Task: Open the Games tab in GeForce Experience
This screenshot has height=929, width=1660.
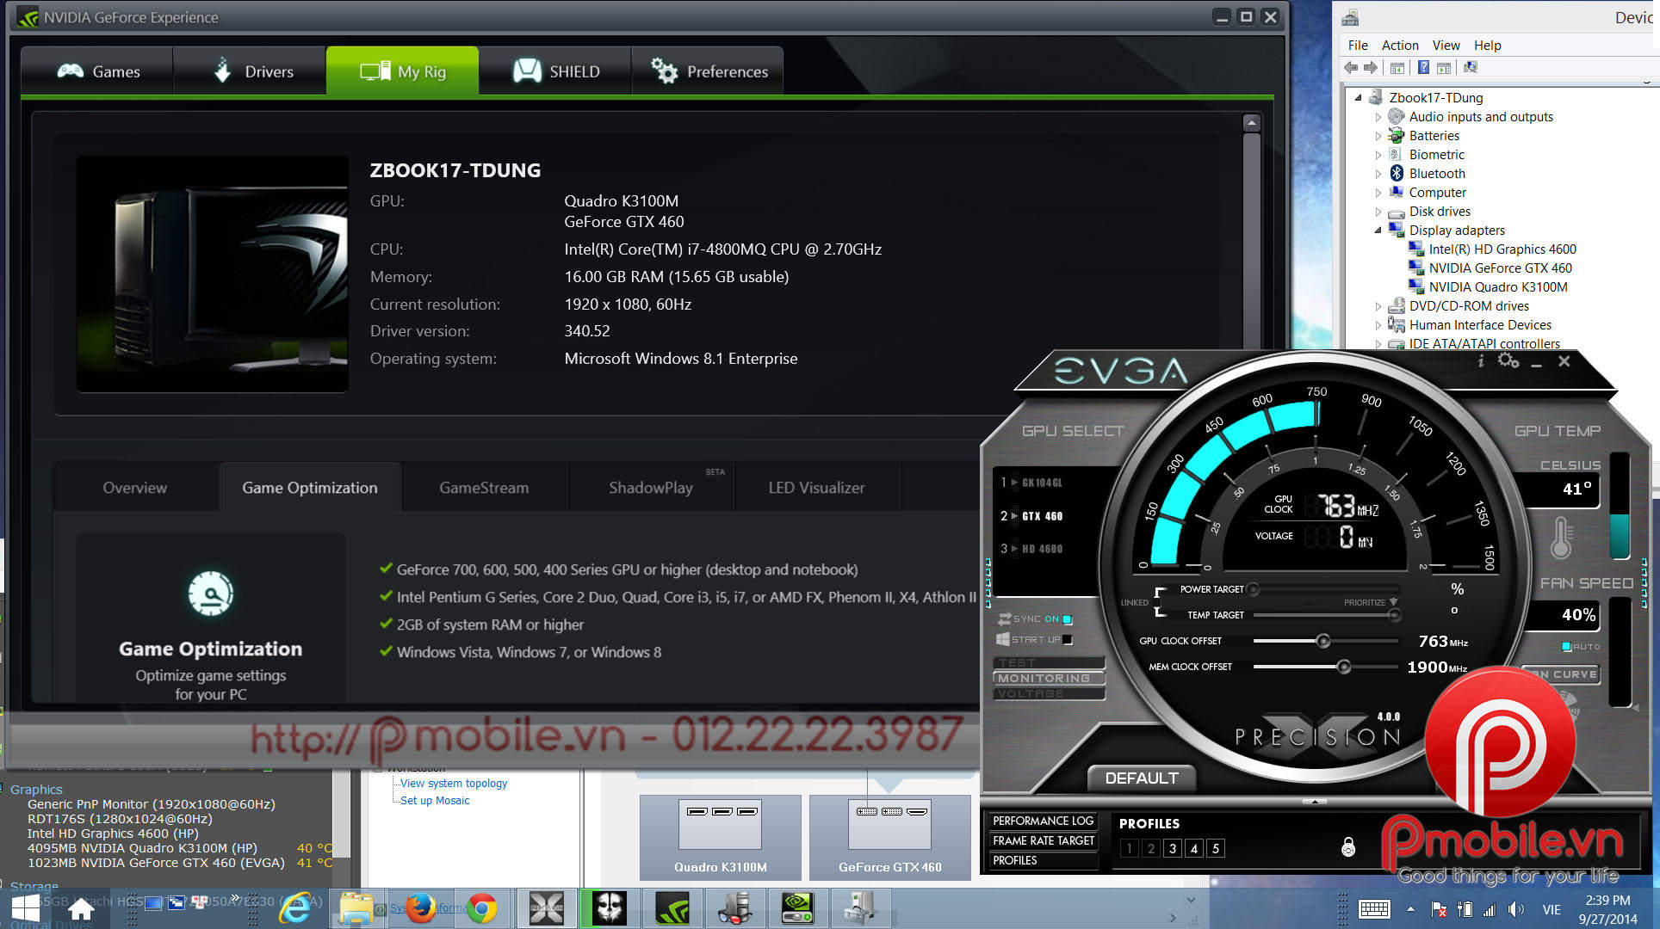Action: (x=97, y=71)
